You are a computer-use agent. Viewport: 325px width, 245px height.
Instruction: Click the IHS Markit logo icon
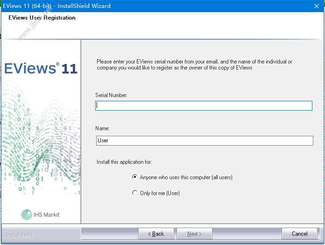26,215
